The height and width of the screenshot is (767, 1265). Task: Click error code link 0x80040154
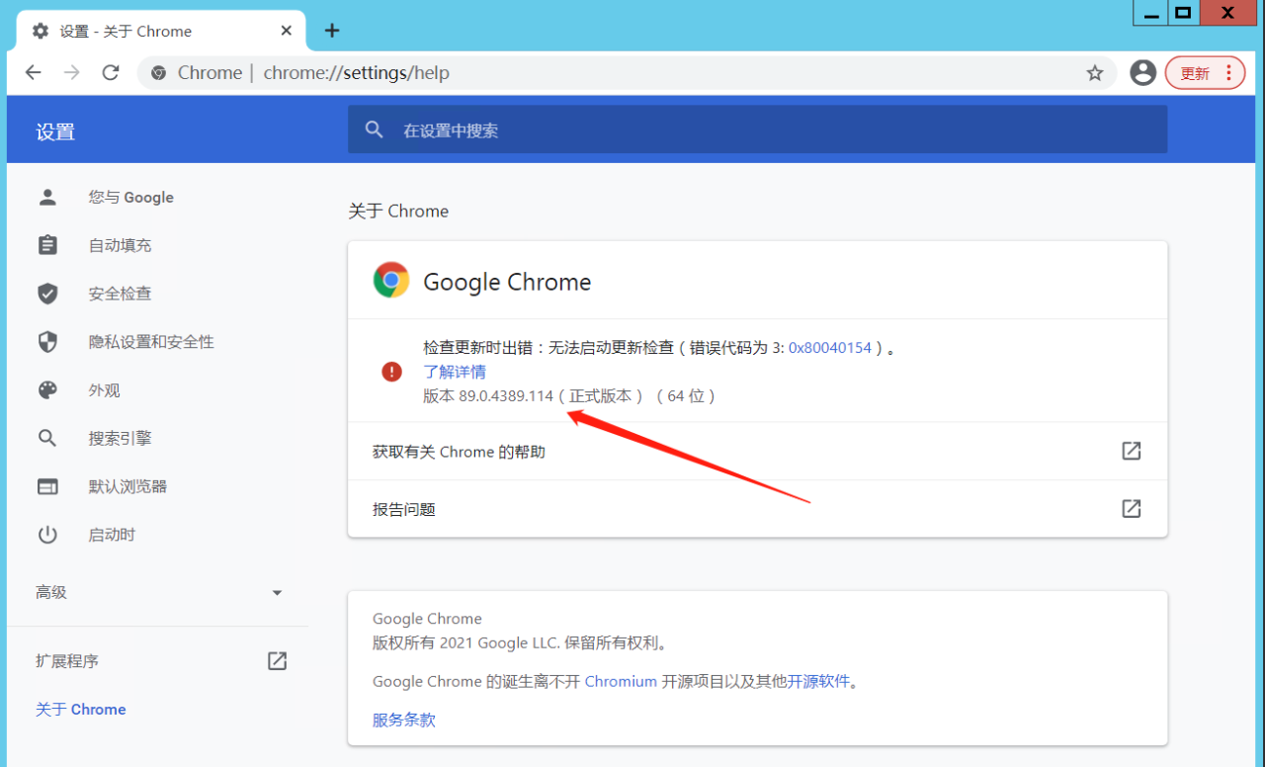830,348
